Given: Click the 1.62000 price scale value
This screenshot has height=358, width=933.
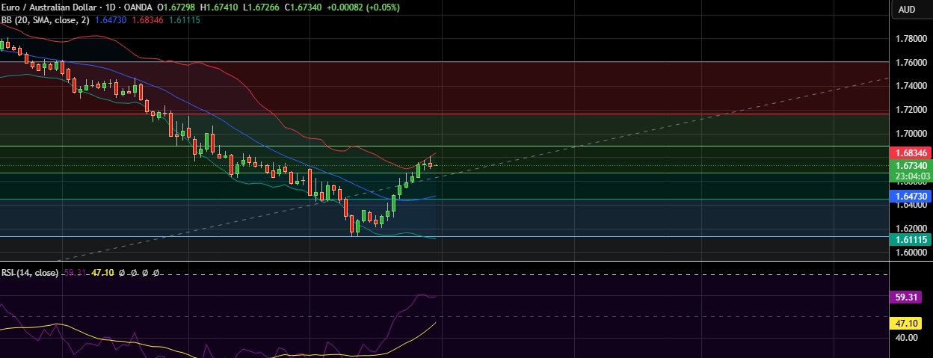Looking at the screenshot, I should click(x=913, y=228).
